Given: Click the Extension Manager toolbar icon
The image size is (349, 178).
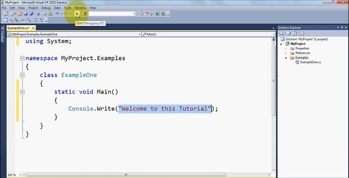Looking at the screenshot, I should [x=164, y=14].
